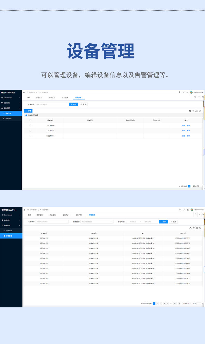The height and width of the screenshot is (344, 205).
Task: Tick the checkbox for device 170044358
Action: pyautogui.click(x=30, y=131)
